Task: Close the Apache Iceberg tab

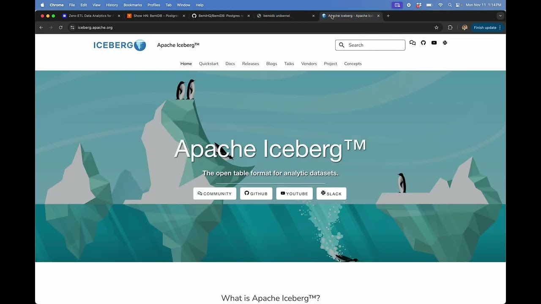Action: (378, 16)
